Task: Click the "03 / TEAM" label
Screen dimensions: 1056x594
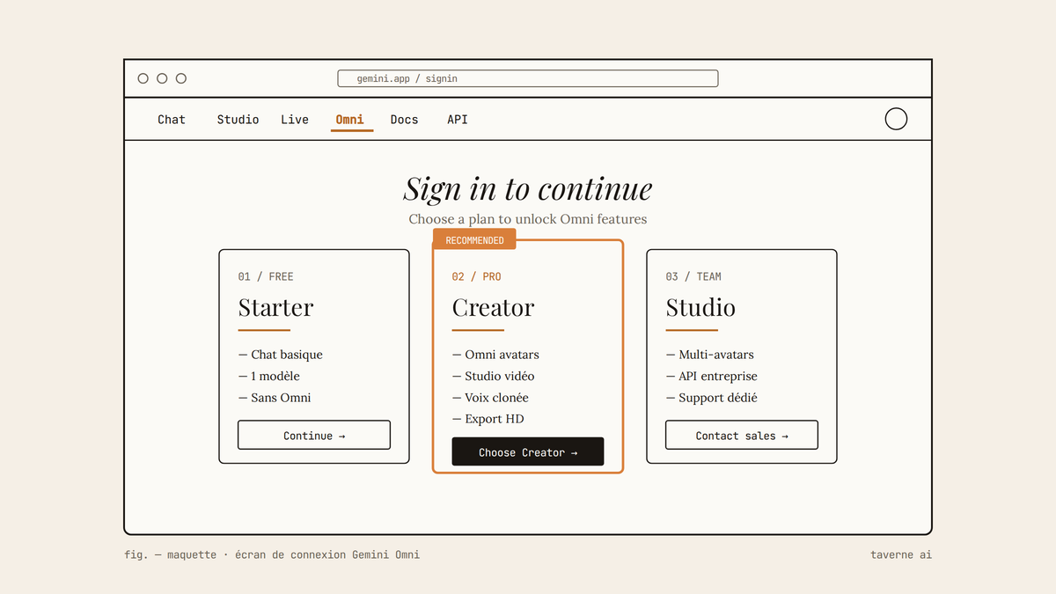Action: (x=693, y=276)
